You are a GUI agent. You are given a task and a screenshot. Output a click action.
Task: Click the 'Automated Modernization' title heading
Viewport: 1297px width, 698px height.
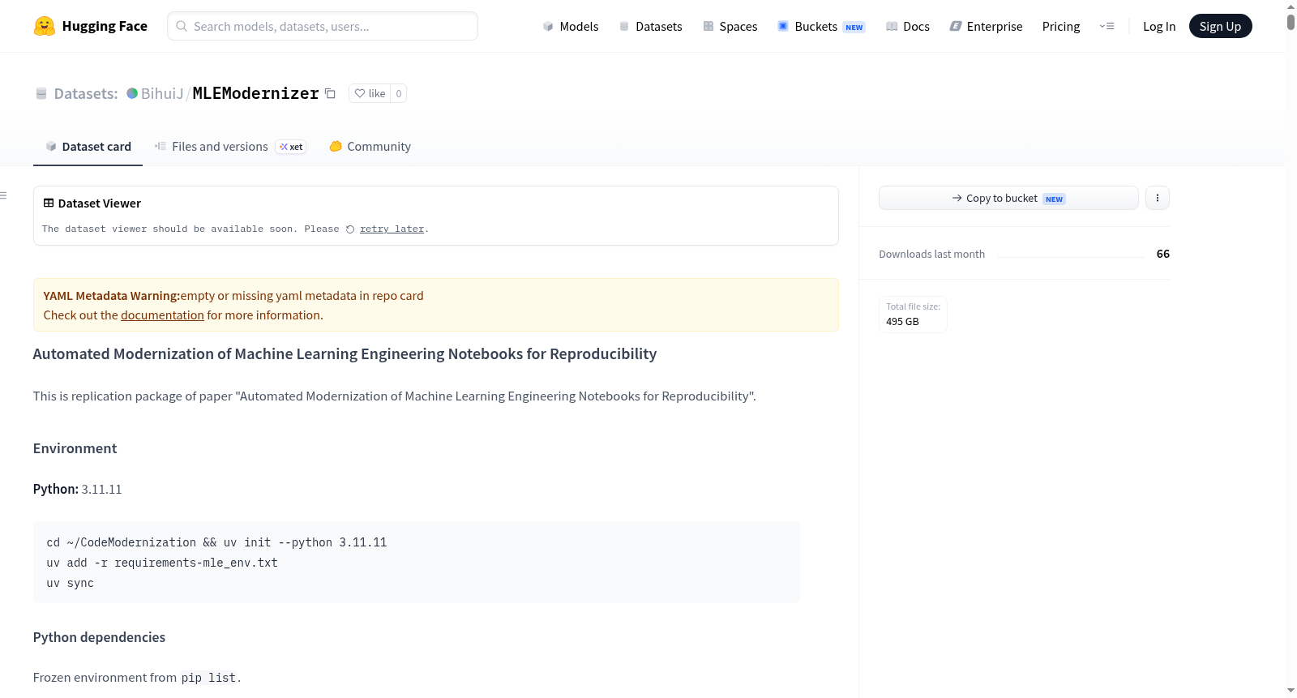click(x=345, y=354)
